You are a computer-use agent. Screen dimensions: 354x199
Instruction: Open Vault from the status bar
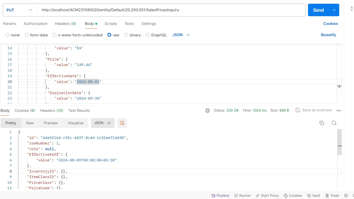[x=314, y=196]
